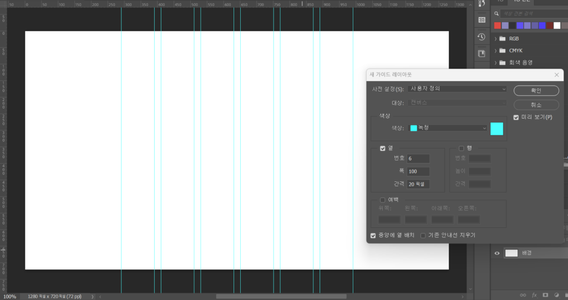568x300 pixels.
Task: Click the new adjustment layer icon
Action: (556, 295)
